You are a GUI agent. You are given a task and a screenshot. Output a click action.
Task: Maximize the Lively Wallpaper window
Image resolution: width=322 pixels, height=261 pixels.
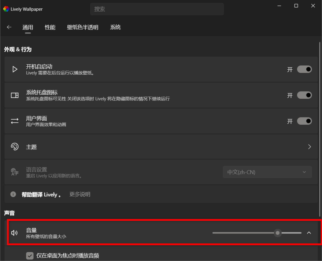click(296, 6)
